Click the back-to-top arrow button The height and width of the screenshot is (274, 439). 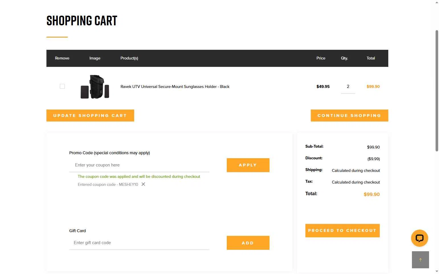pyautogui.click(x=420, y=259)
